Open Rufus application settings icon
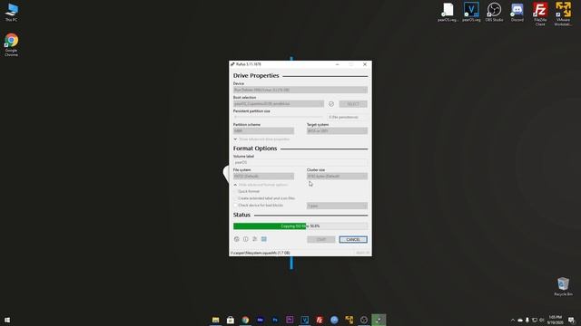The image size is (581, 326). click(254, 239)
